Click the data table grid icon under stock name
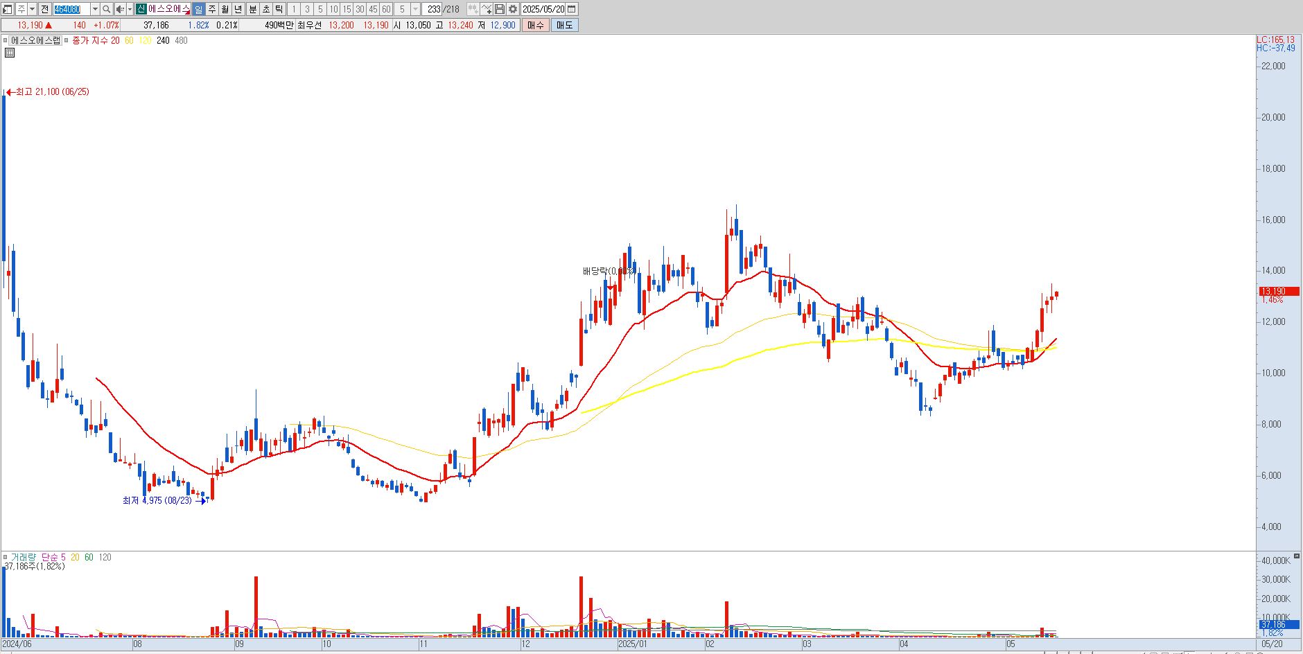Screen dimensions: 1303x654 10,53
